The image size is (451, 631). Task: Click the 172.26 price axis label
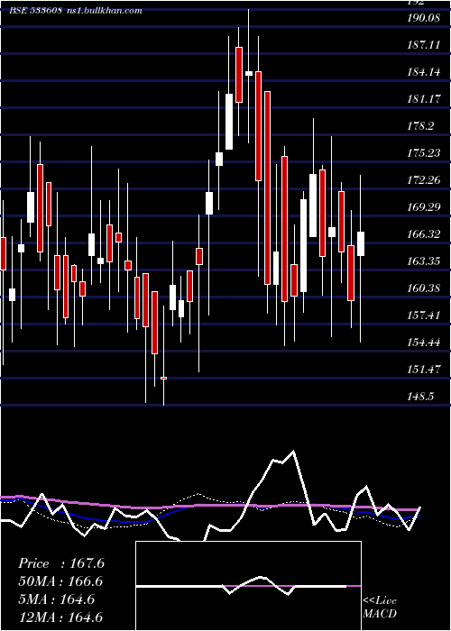[424, 180]
